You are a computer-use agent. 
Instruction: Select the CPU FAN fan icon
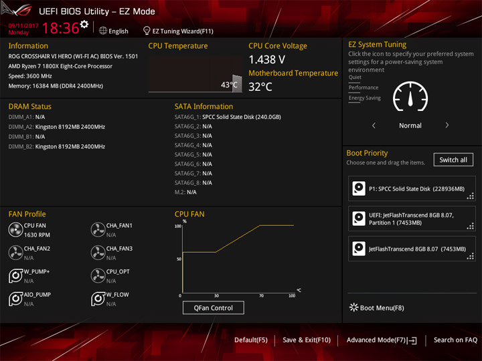click(15, 230)
